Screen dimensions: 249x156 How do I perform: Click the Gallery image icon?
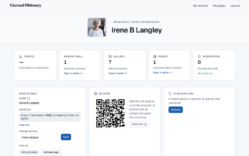tap(110, 56)
